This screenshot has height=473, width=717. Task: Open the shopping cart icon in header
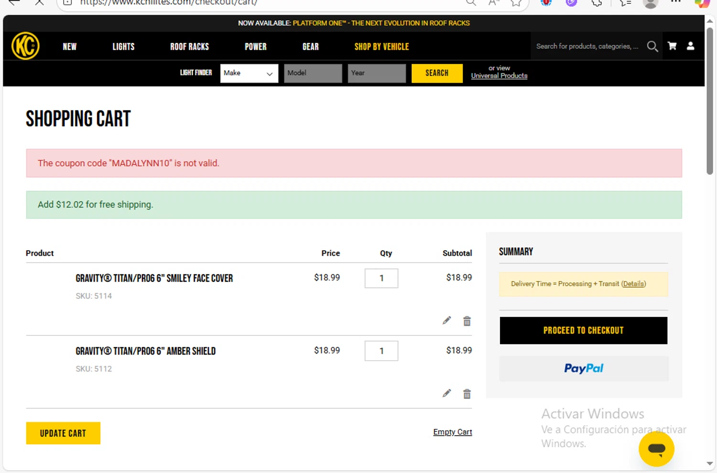tap(672, 46)
